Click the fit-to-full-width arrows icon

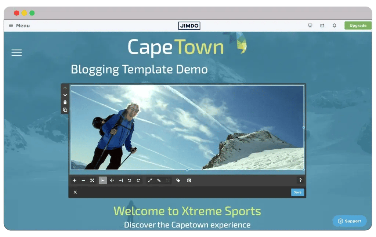point(93,181)
